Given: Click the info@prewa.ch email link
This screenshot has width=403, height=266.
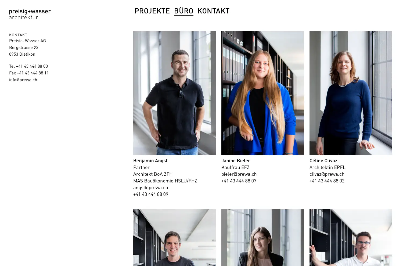Looking at the screenshot, I should click(23, 80).
